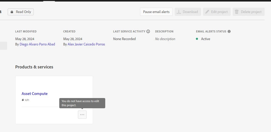Click the 'No description' text

tap(165, 39)
